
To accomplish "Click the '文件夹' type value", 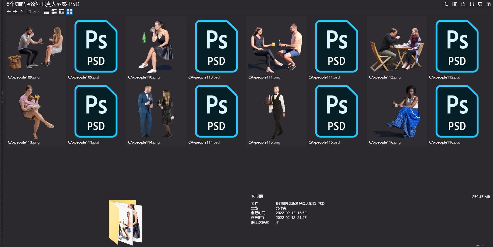I will [x=281, y=208].
